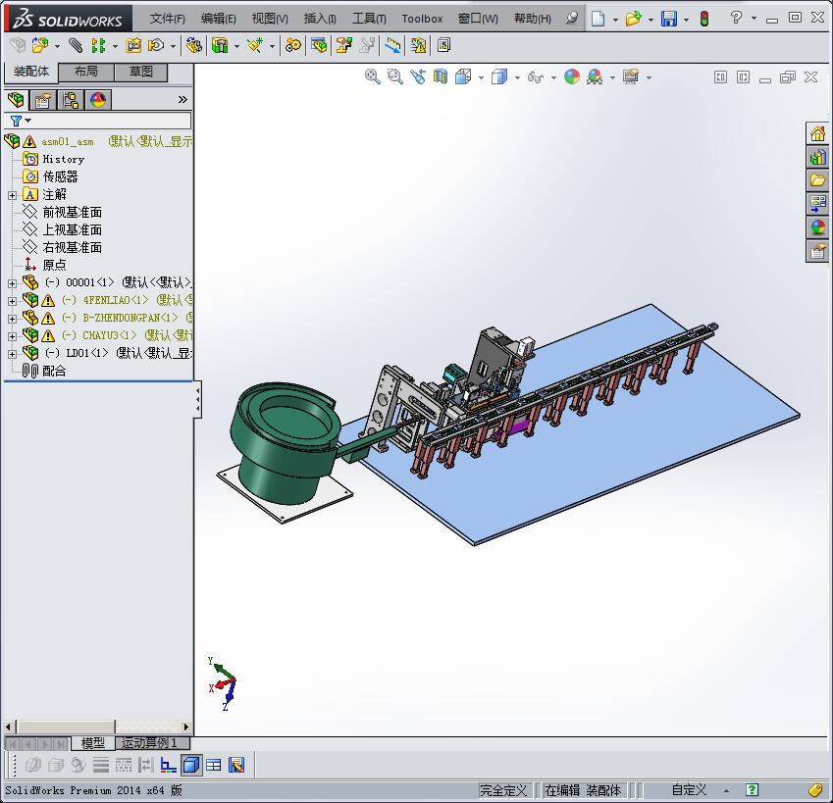This screenshot has width=833, height=803.
Task: Click the pin icon next to the Help menu
Action: click(x=572, y=19)
